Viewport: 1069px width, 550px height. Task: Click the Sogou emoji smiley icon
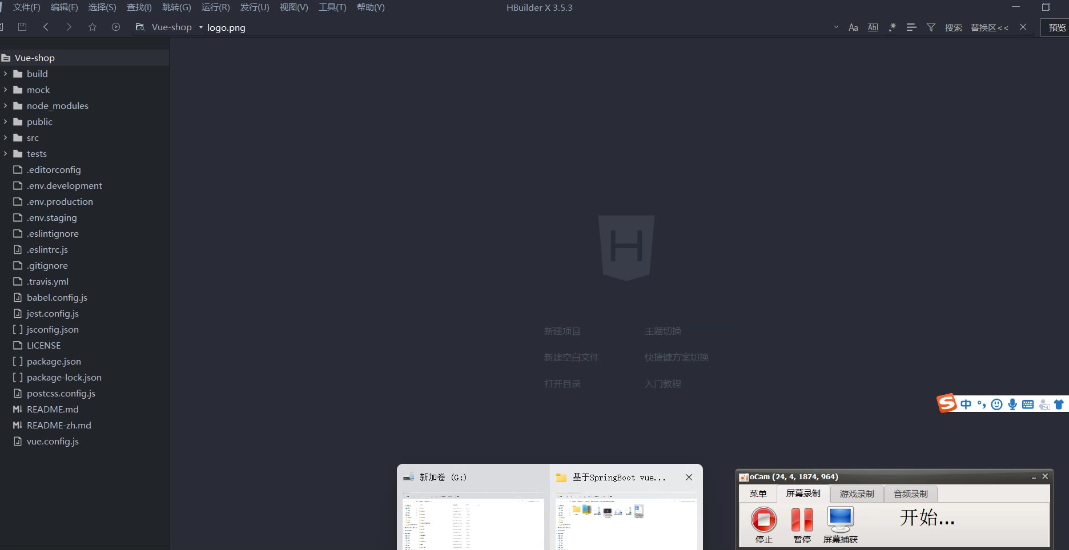996,405
